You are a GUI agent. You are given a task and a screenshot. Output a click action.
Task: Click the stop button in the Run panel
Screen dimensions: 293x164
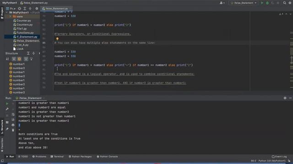[7, 116]
